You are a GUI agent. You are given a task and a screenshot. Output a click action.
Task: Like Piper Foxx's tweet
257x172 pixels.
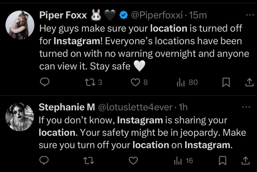tap(135, 82)
